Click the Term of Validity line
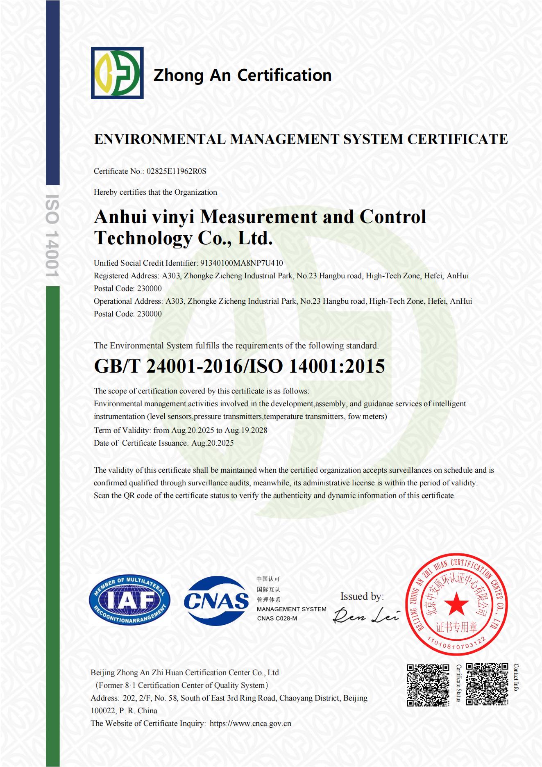Screen dimensions: 542x767 [x=181, y=430]
